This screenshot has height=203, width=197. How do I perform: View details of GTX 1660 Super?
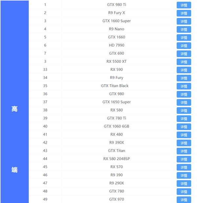click(184, 21)
